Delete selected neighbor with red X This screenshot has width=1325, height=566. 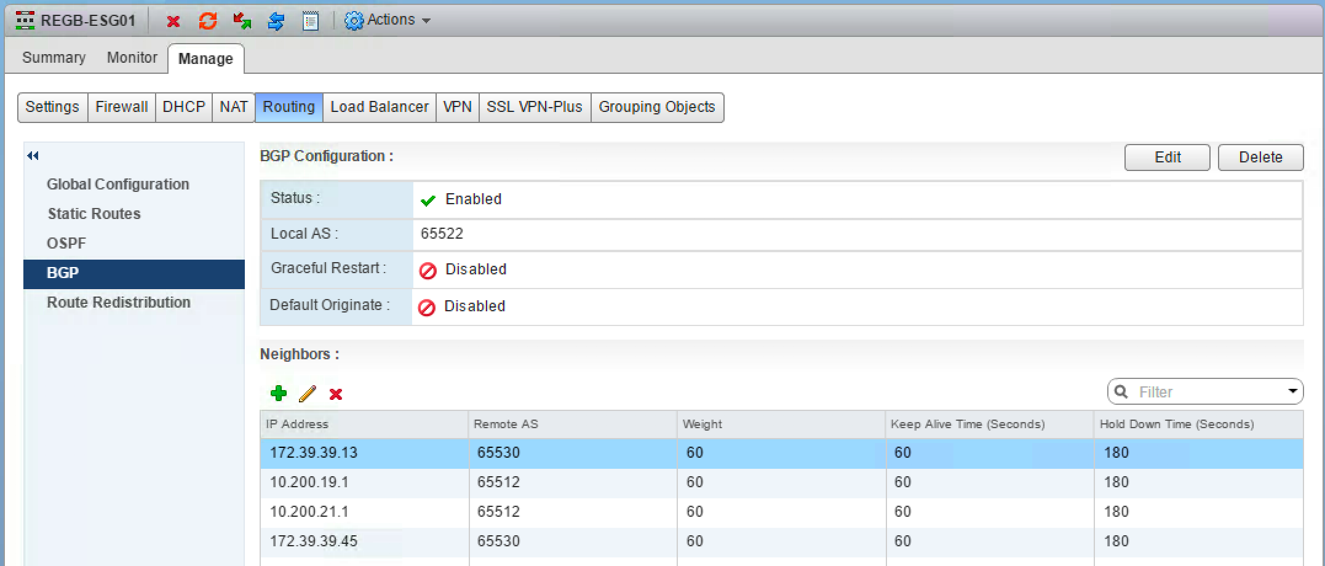pos(336,394)
